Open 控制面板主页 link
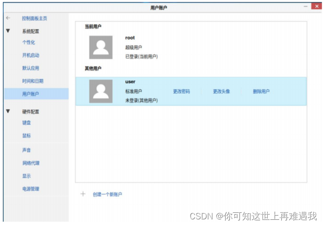Screen dimensions: 324x225 coord(35,18)
